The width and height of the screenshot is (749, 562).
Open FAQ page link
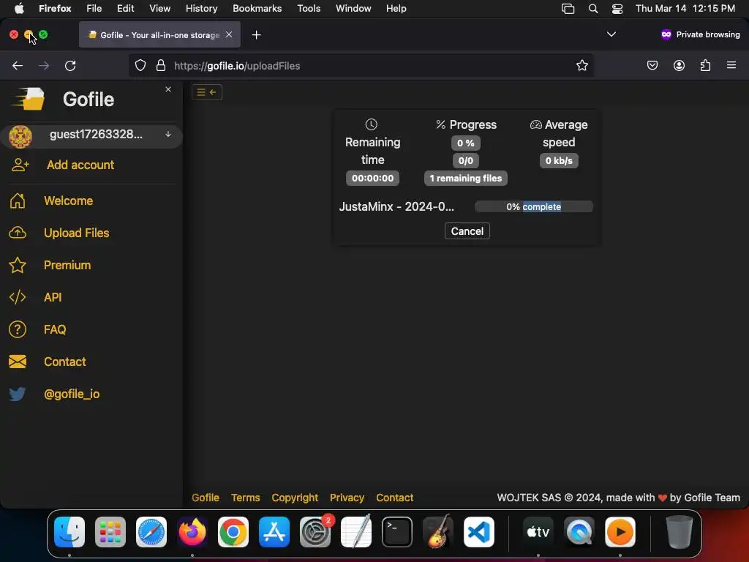[x=55, y=329]
